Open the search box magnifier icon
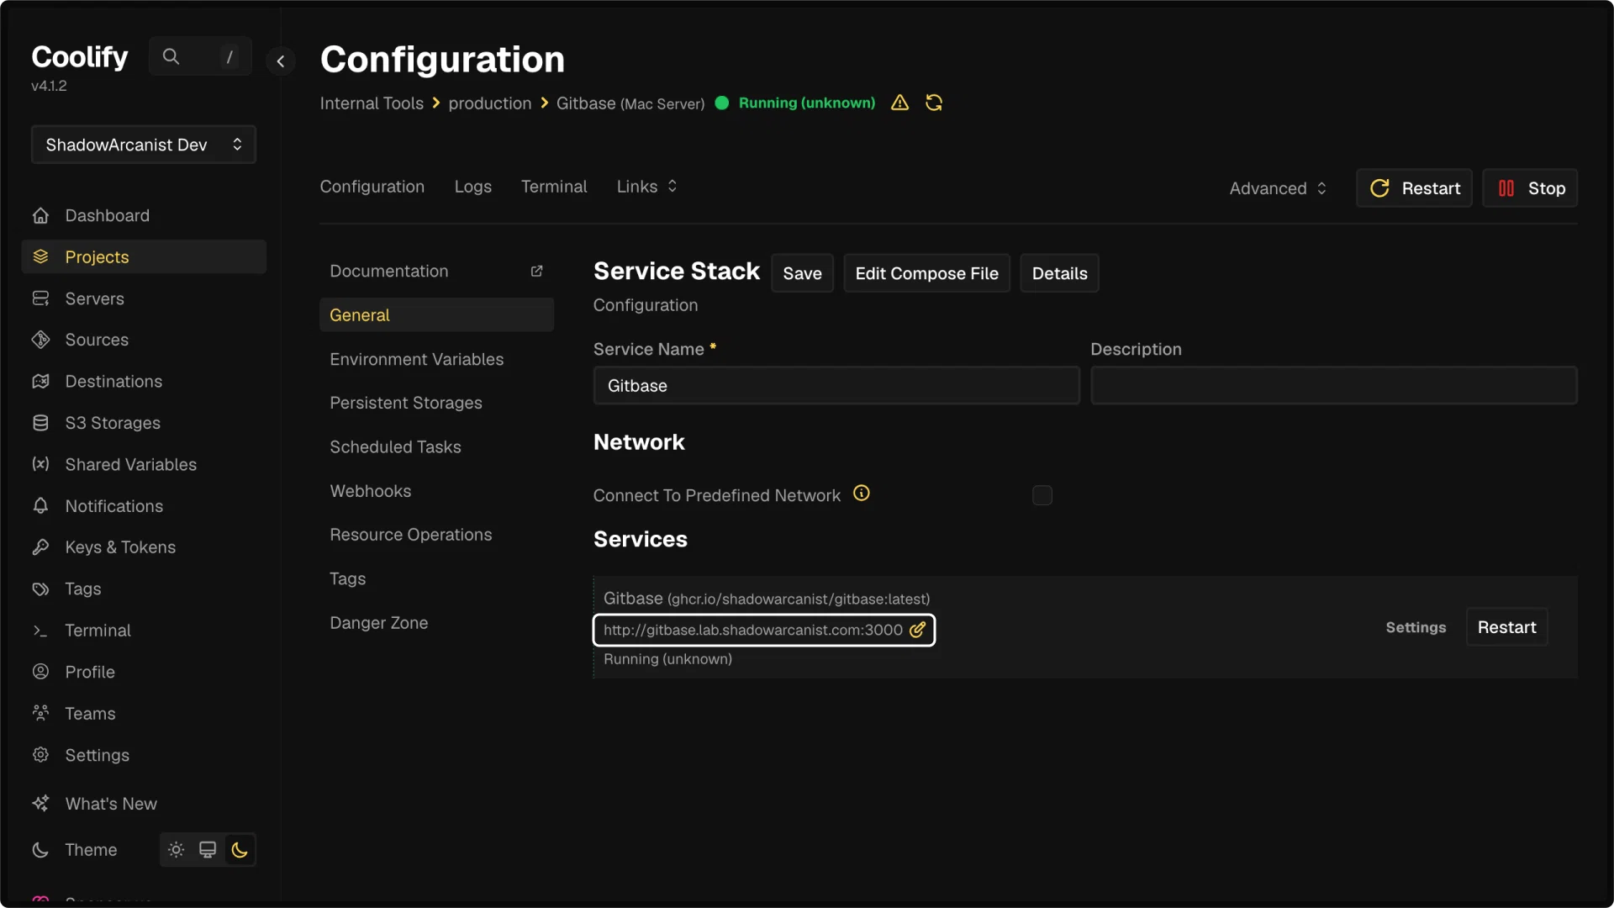Viewport: 1614px width, 908px height. [171, 56]
